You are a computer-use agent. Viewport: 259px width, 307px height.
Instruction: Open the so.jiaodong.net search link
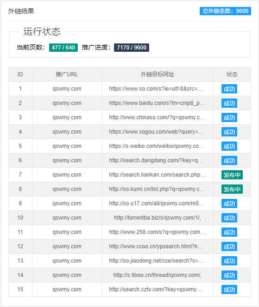pyautogui.click(x=156, y=261)
